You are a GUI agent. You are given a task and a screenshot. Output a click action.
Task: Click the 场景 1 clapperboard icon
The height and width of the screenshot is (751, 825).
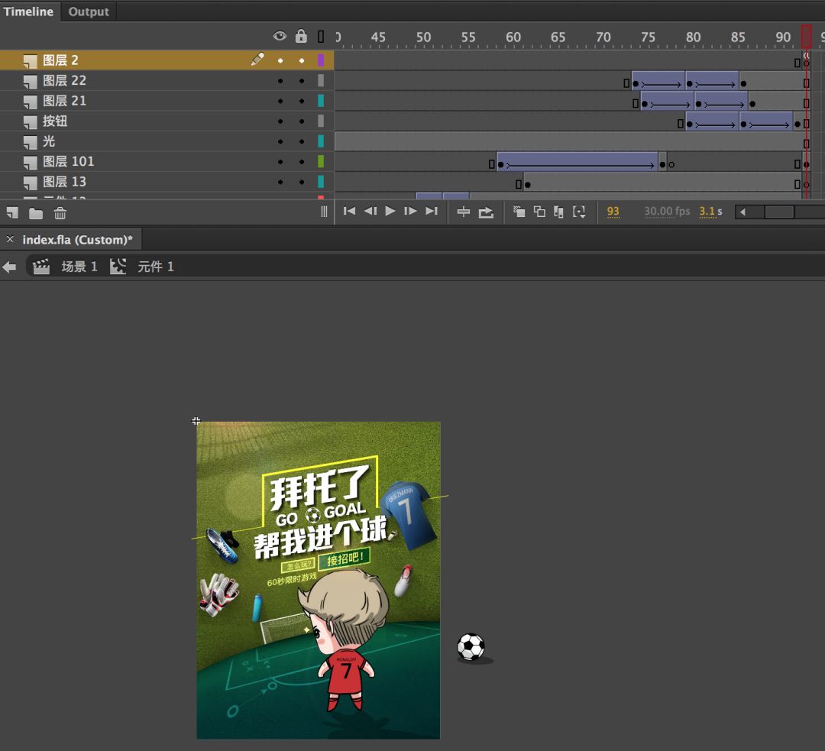[x=41, y=267]
